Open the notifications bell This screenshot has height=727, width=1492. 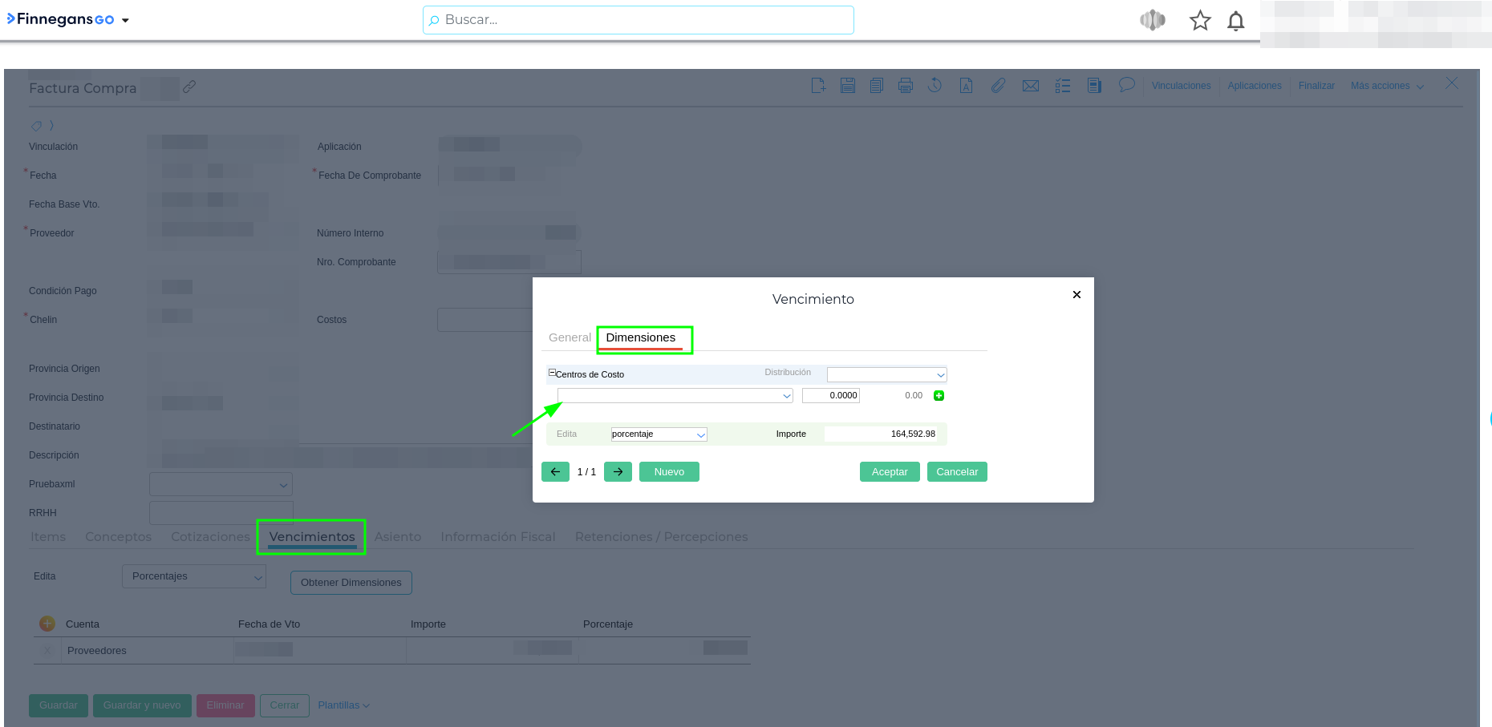[x=1235, y=21]
